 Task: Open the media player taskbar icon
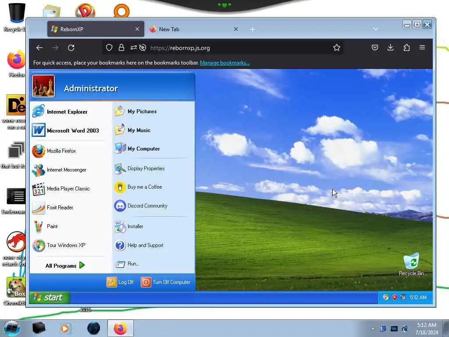point(65,328)
